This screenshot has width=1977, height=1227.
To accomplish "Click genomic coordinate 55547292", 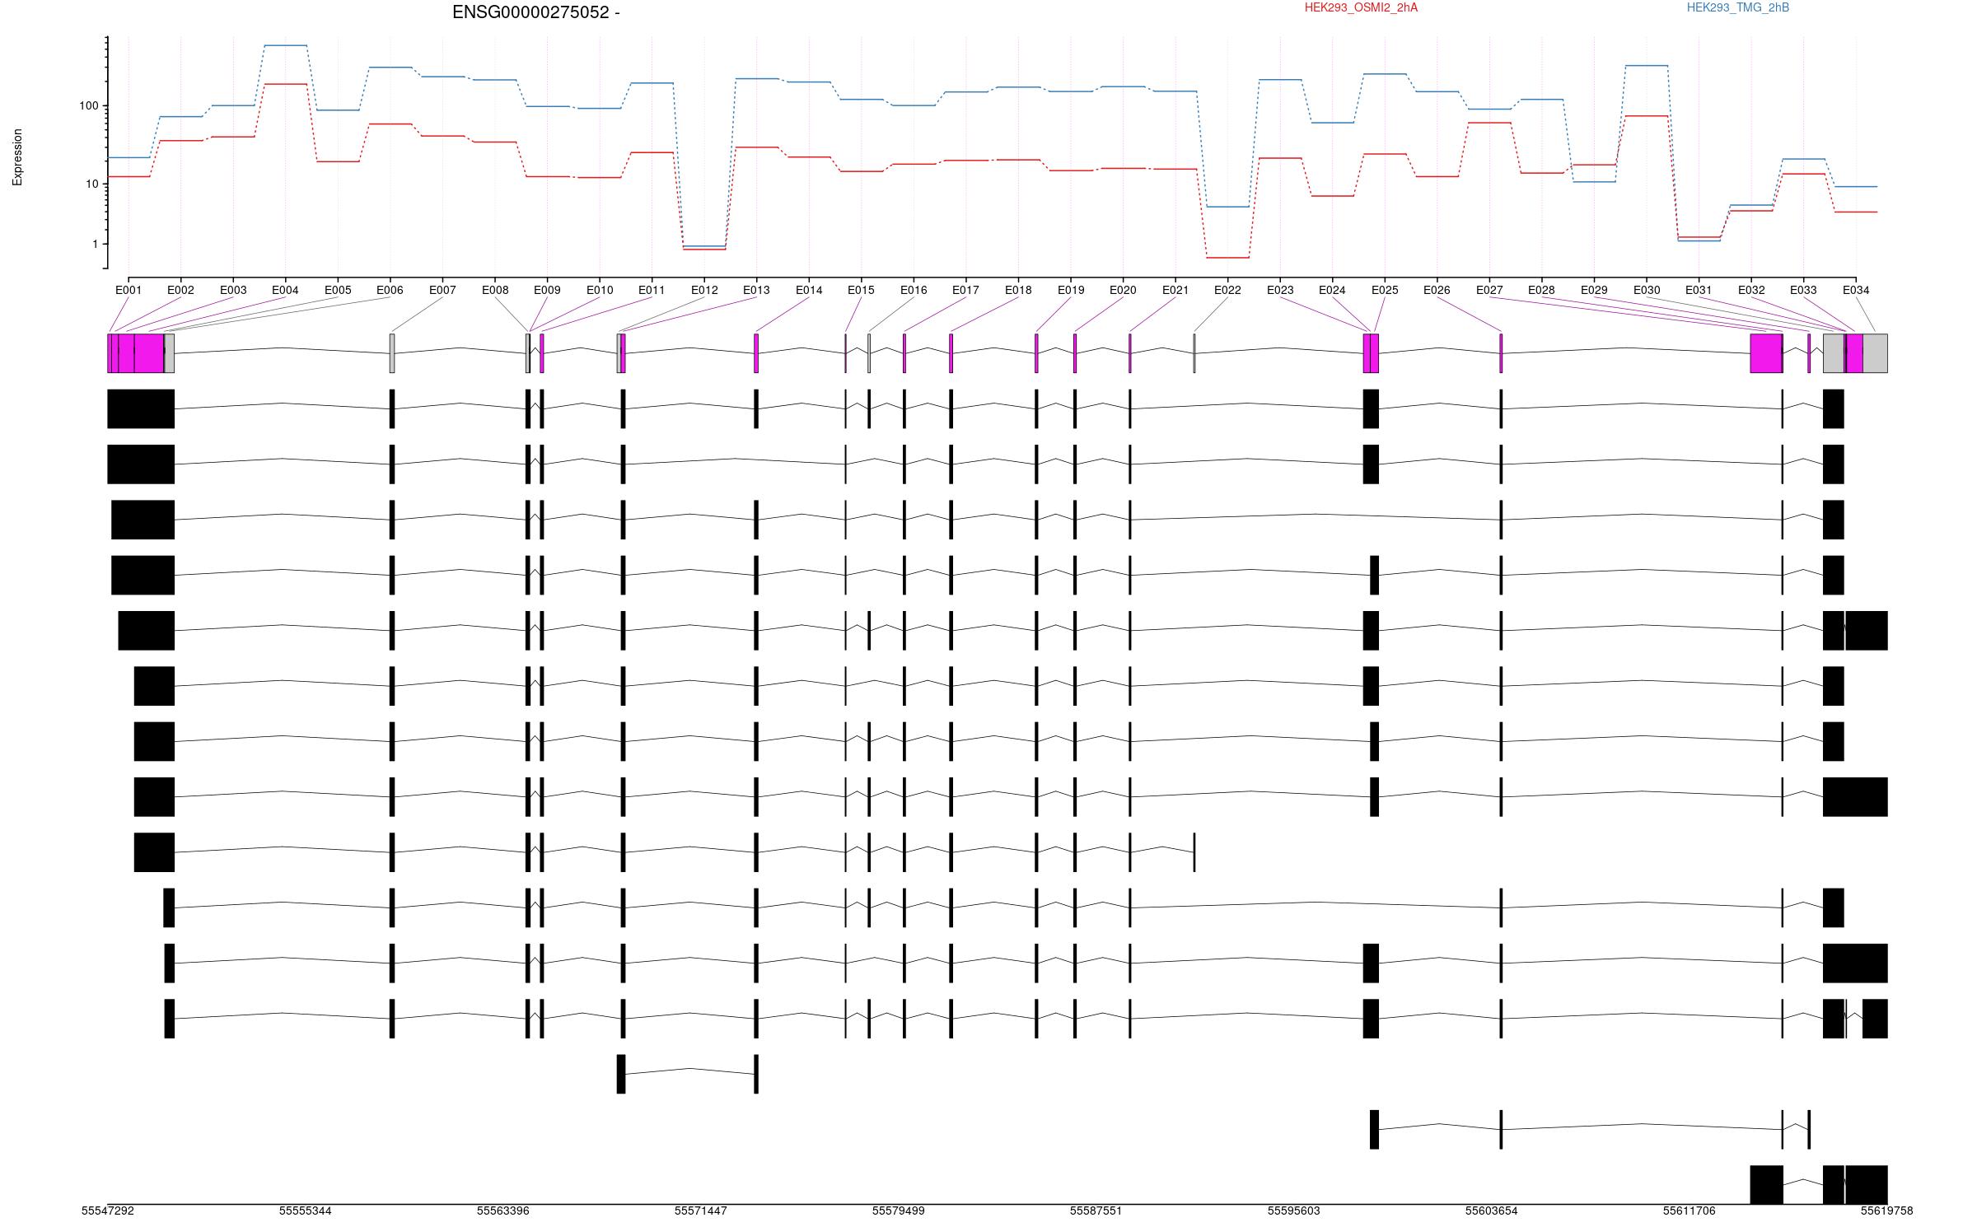I will pos(108,1211).
